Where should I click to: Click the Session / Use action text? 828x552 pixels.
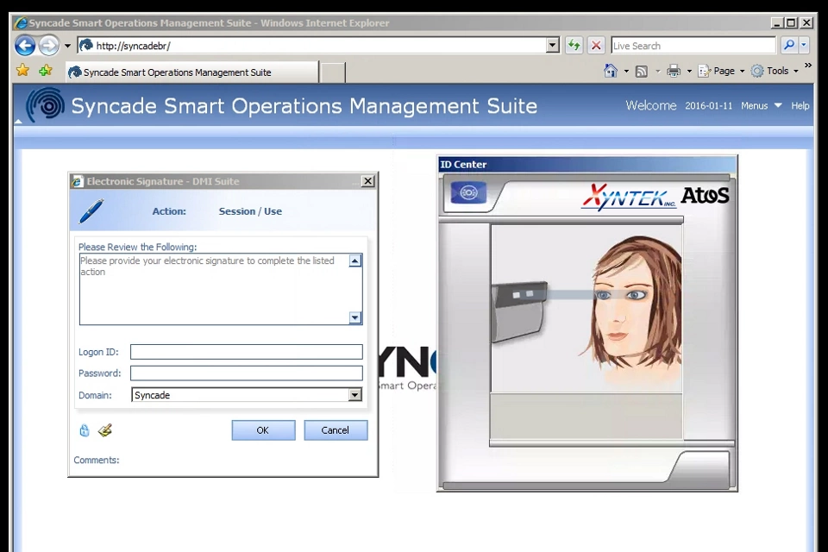(250, 211)
